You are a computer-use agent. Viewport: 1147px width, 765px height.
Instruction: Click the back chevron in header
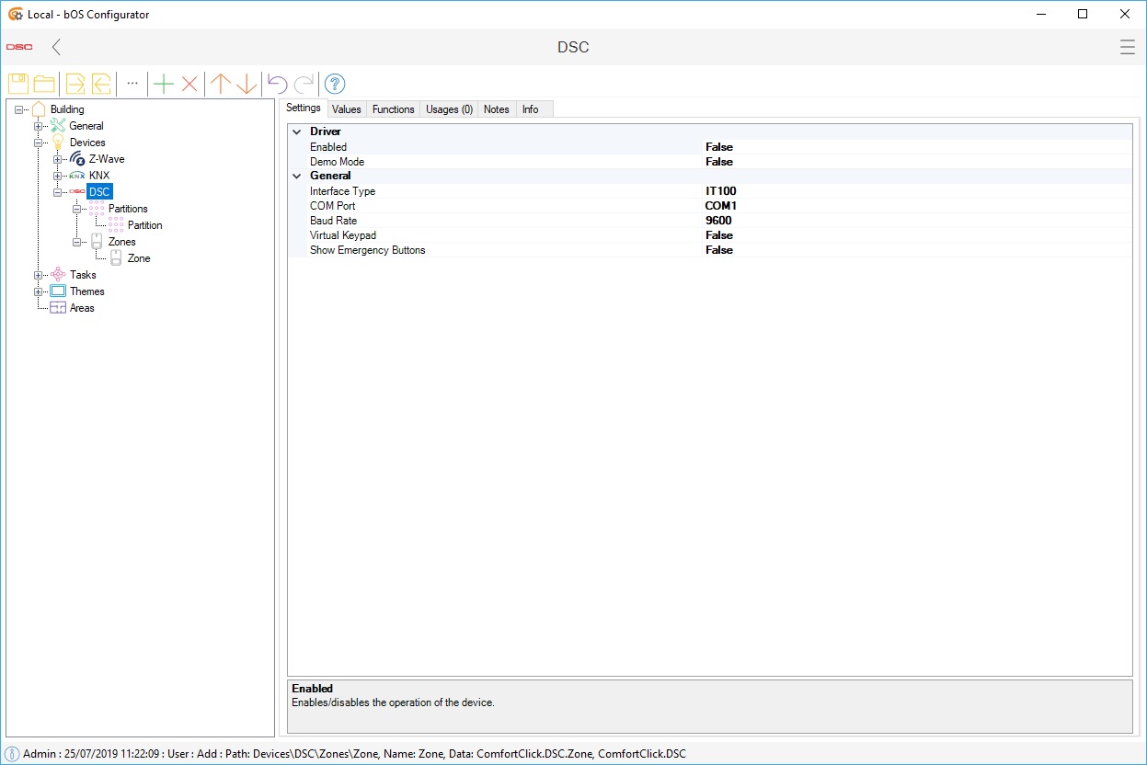(56, 47)
